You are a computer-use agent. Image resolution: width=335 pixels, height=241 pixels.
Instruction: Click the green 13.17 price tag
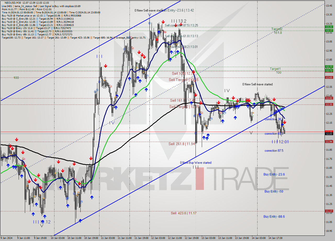click(x=329, y=30)
